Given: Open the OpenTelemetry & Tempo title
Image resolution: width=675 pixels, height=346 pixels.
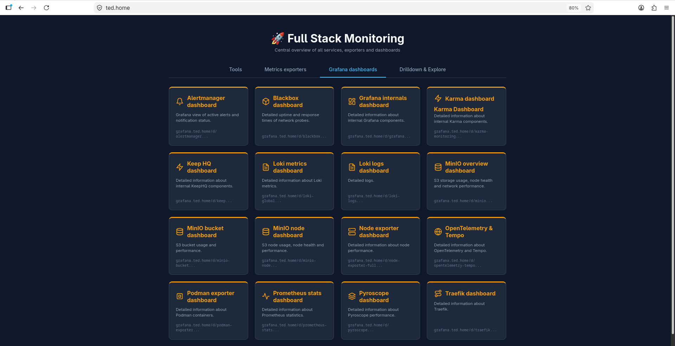Looking at the screenshot, I should (469, 232).
